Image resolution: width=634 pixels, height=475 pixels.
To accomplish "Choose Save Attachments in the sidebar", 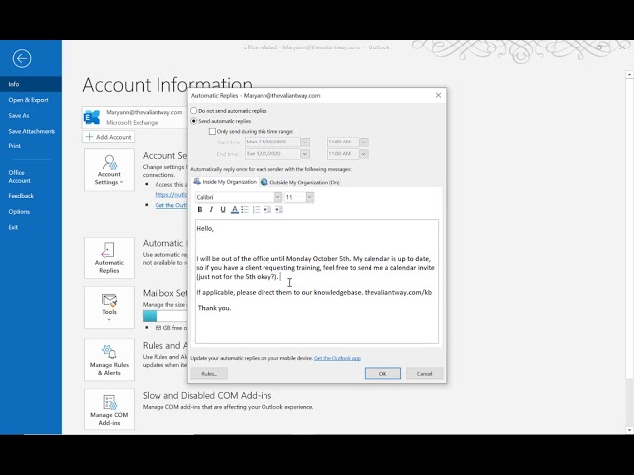I will click(x=32, y=131).
